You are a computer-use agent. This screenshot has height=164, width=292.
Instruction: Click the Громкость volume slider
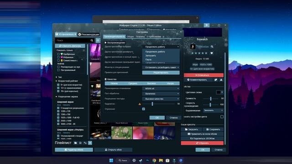coord(211,98)
